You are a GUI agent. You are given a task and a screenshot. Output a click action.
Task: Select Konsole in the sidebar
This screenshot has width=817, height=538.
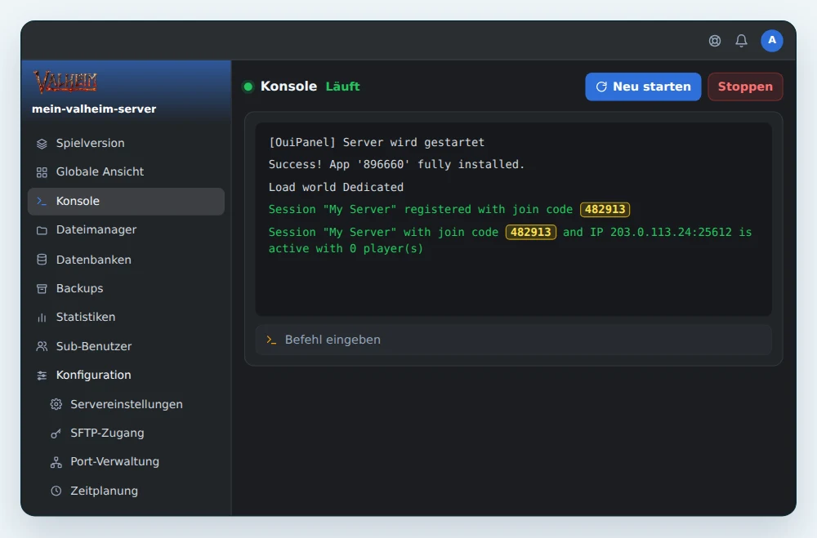[x=126, y=201]
